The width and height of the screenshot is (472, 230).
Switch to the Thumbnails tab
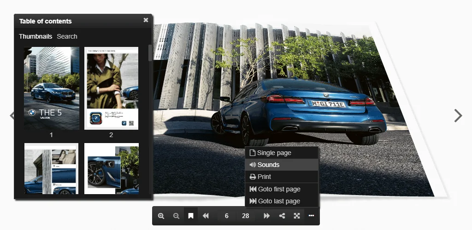tap(35, 36)
